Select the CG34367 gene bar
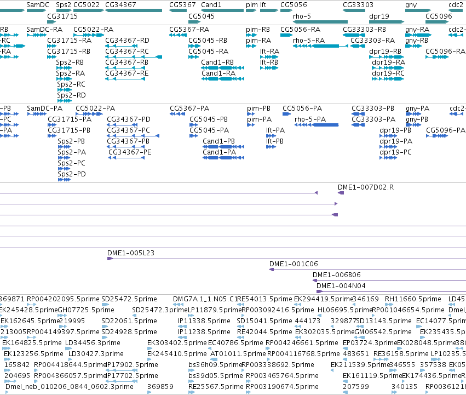Screen dimensions: 466x395 pyautogui.click(x=134, y=10)
